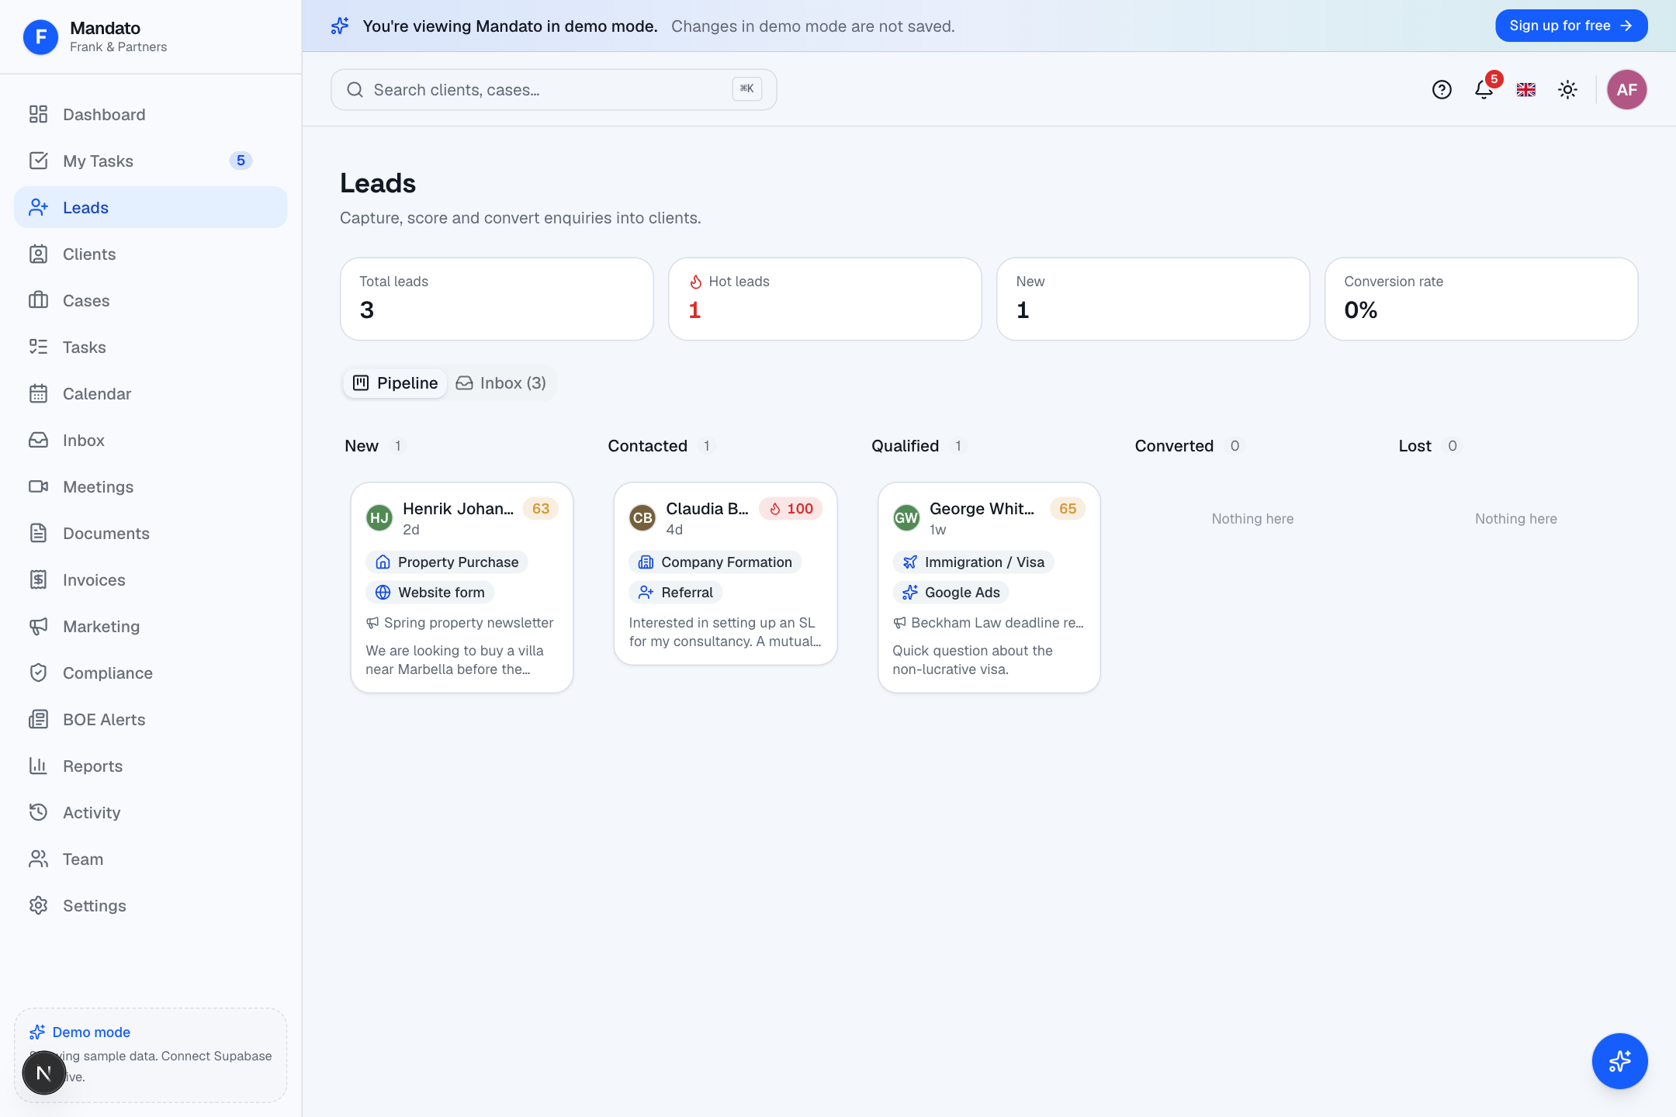Open the Invoices receipt icon
This screenshot has height=1117, width=1676.
[x=38, y=580]
